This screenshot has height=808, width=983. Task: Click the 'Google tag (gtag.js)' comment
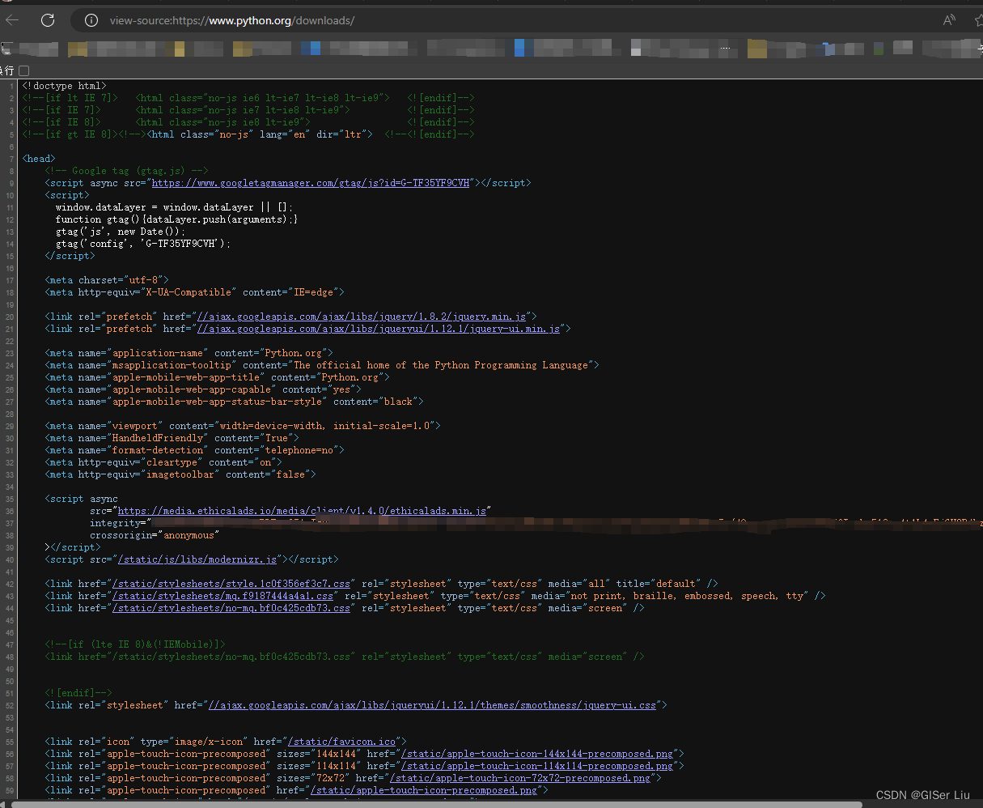click(126, 171)
